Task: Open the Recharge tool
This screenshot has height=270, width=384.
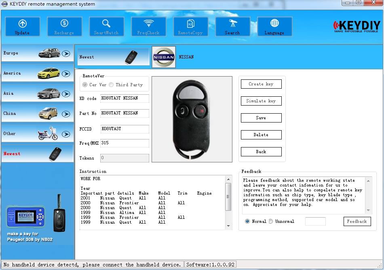Action: coord(64,26)
